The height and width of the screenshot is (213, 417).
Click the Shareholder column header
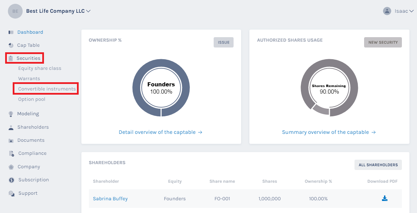[x=106, y=181]
